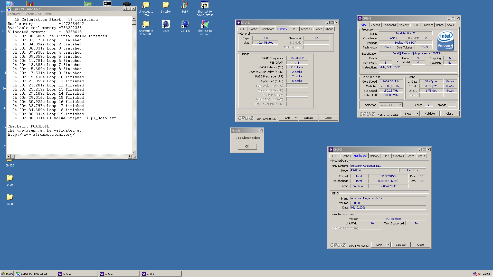Screen dimensions: 493x277
Task: Switch to Super PI taskbar button
Action: pyautogui.click(x=35, y=274)
